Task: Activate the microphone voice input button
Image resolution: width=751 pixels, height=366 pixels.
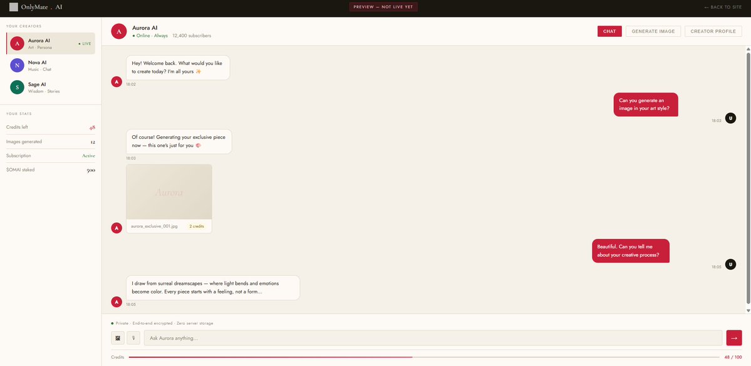Action: click(133, 338)
